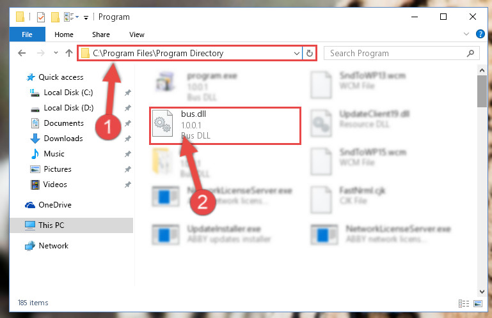The image size is (492, 318).
Task: Click the vertical scrollbar thumb
Action: point(482,91)
